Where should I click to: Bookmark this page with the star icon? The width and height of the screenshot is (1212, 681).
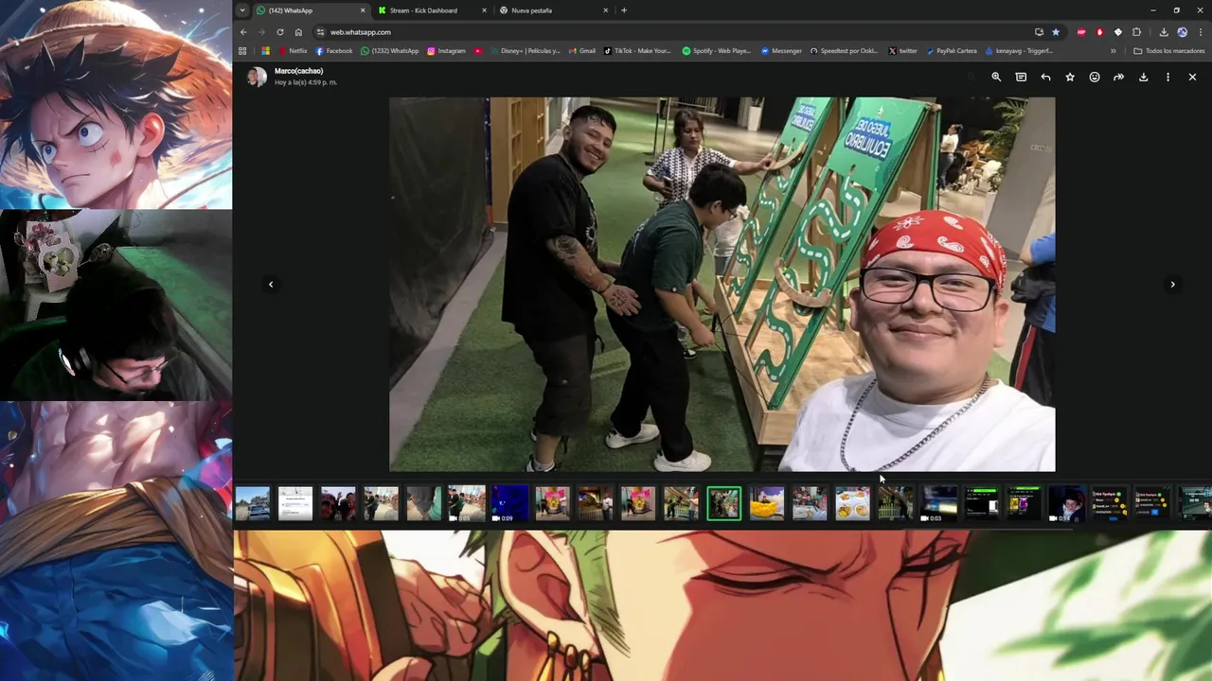1056,32
